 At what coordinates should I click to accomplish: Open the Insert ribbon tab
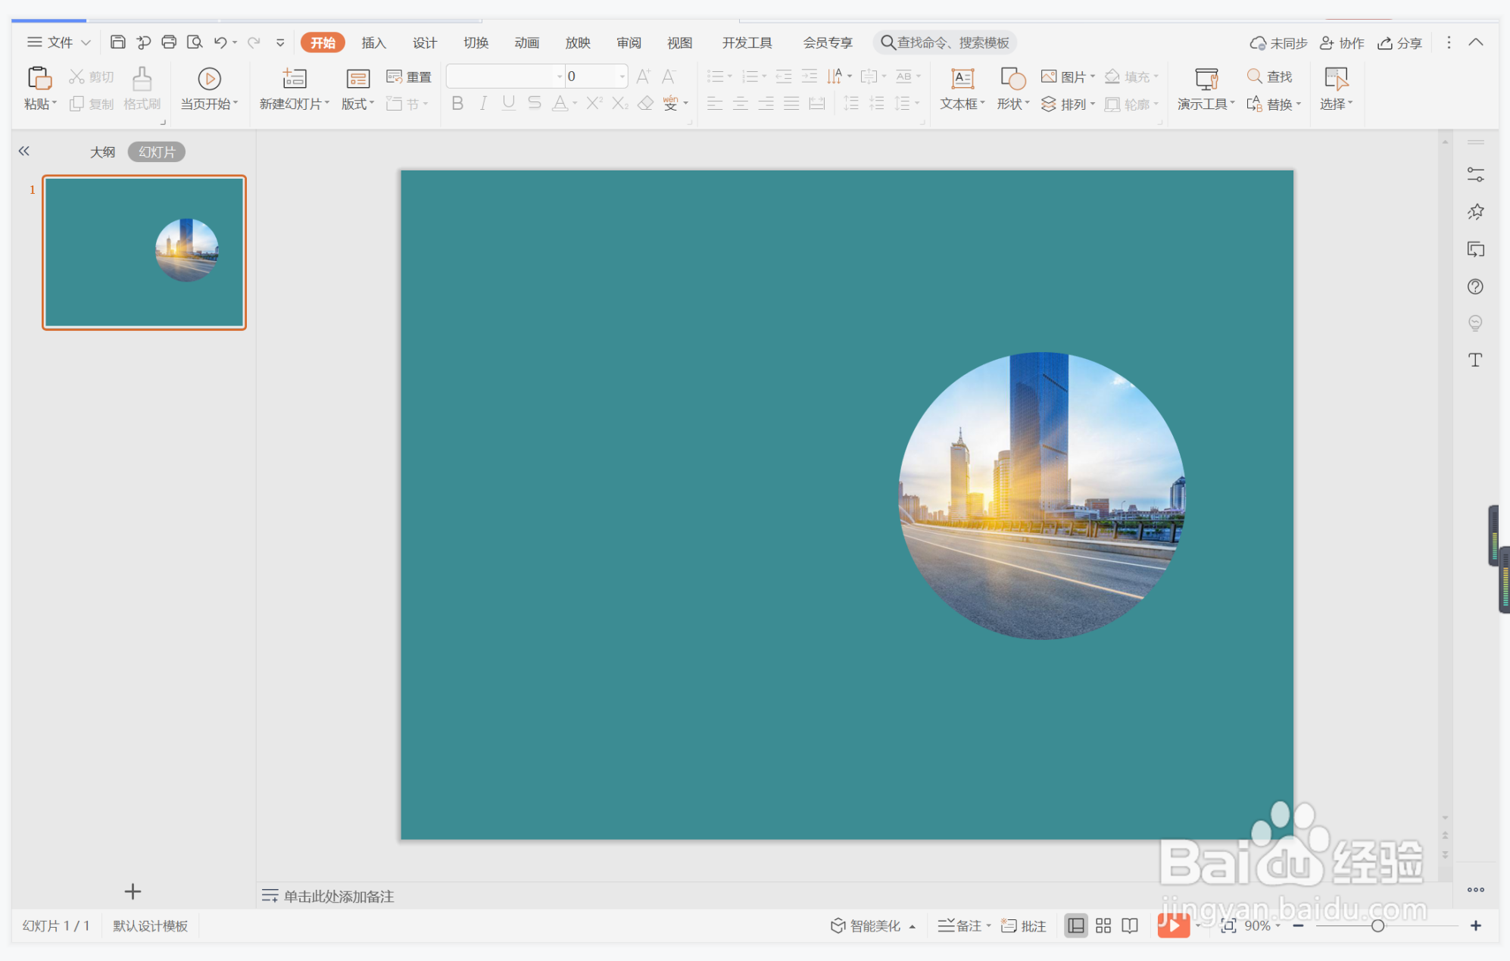(x=373, y=42)
